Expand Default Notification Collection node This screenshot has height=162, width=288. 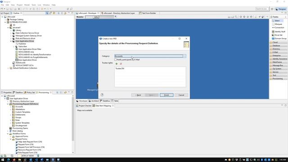(8, 68)
